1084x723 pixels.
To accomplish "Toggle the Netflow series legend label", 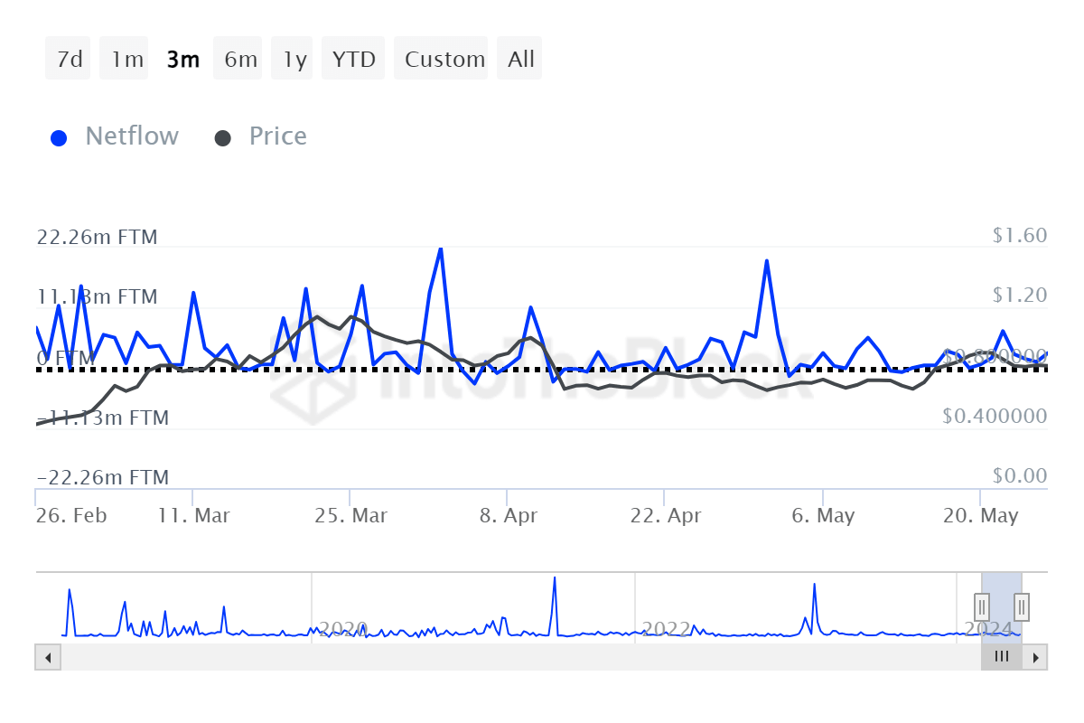I will point(132,136).
